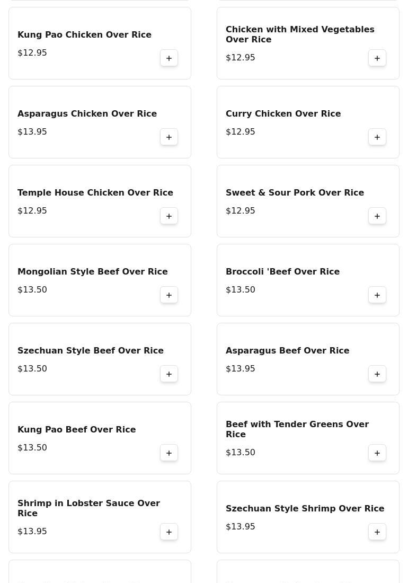The width and height of the screenshot is (408, 583).
Task: Click the Szechuan Style Shrimp $13.95 price
Action: pos(241,527)
